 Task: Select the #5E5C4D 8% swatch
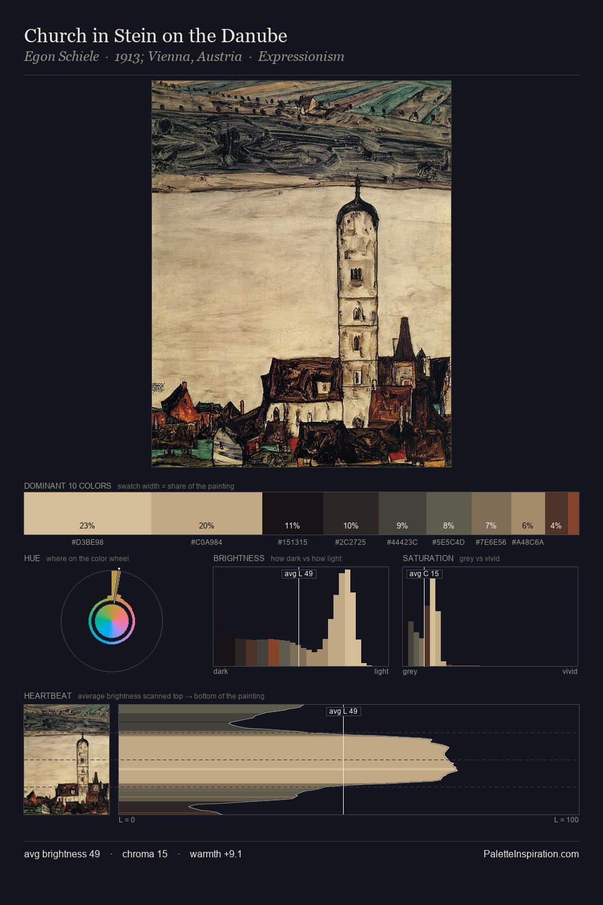pyautogui.click(x=449, y=513)
